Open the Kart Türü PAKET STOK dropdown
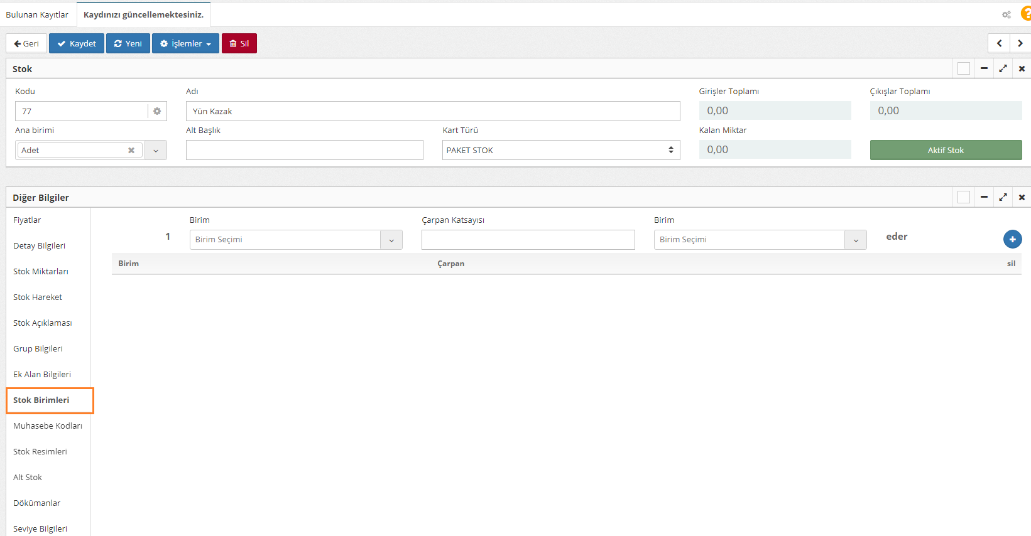Viewport: 1031px width, 536px height. pyautogui.click(x=560, y=150)
